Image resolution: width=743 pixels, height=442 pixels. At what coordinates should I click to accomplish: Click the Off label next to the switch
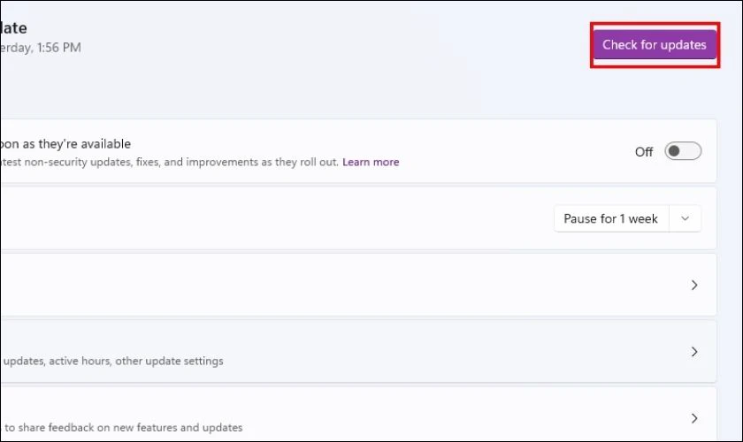pos(644,152)
